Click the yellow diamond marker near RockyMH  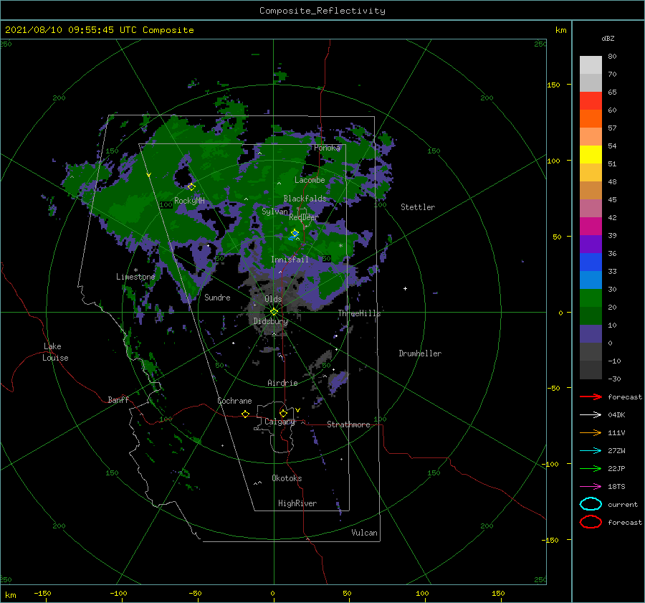[191, 187]
